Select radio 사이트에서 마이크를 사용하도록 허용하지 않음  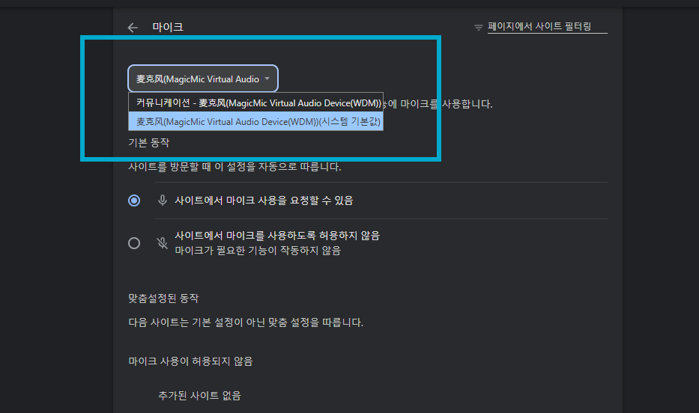click(x=134, y=243)
